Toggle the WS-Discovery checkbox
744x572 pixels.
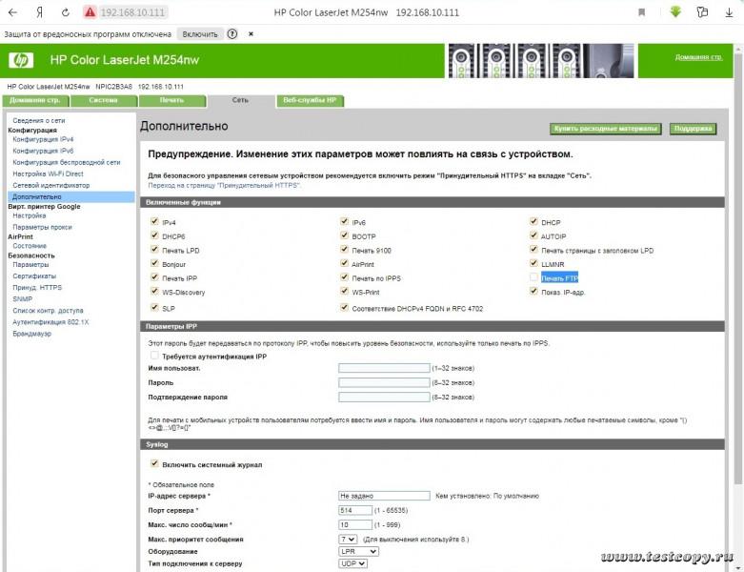(x=154, y=291)
